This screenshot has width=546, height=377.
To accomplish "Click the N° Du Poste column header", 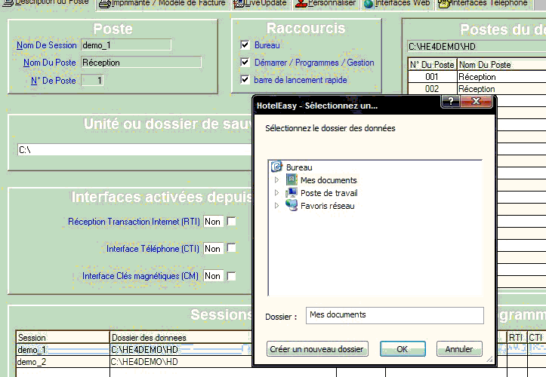I will pos(432,65).
